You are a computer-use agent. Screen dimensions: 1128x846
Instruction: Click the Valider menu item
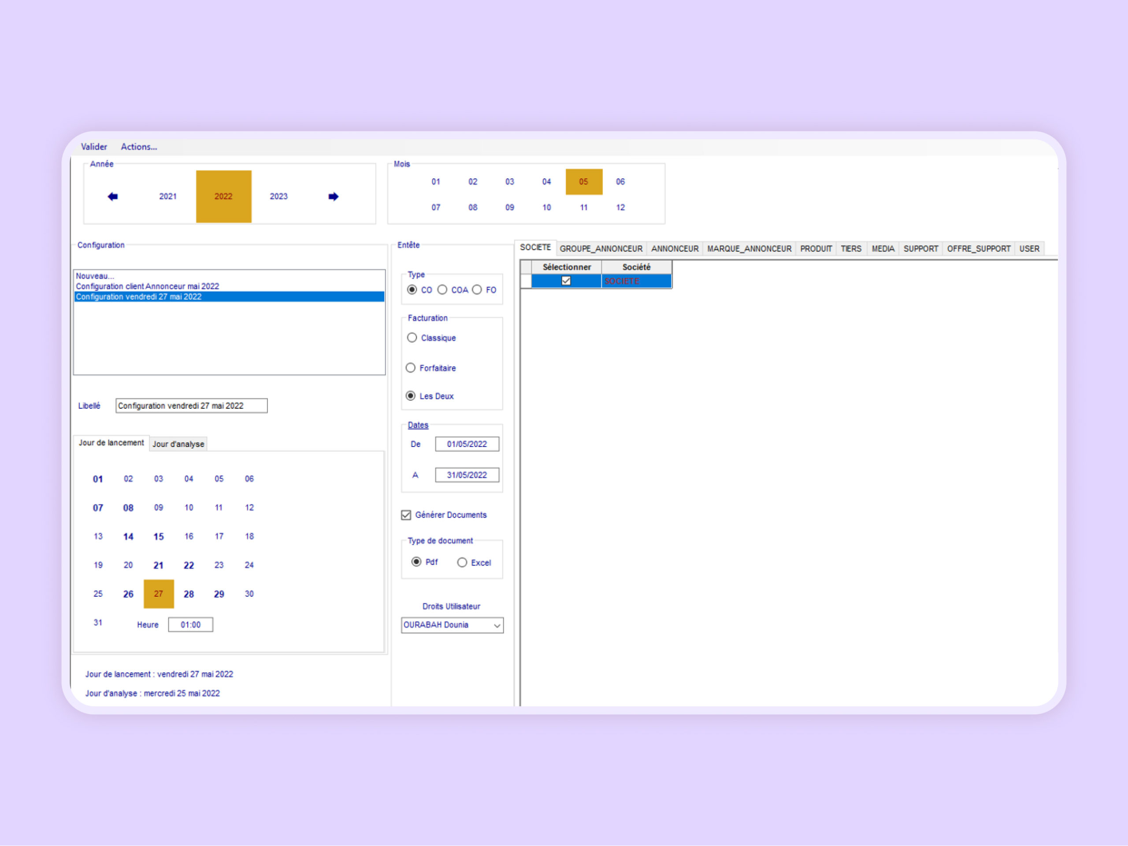94,147
